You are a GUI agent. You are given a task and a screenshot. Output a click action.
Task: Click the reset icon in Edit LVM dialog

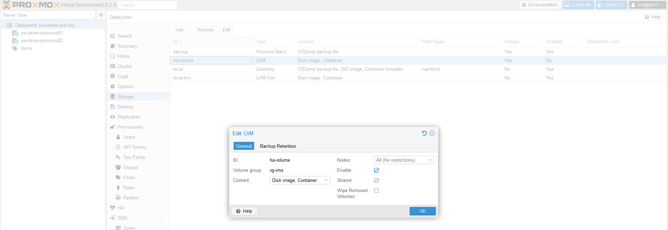(x=424, y=133)
